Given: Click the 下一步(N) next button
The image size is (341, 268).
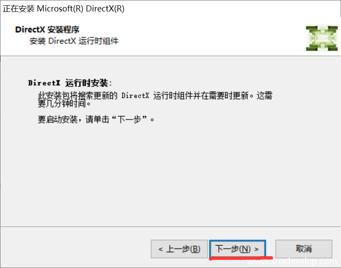Looking at the screenshot, I should tap(238, 249).
